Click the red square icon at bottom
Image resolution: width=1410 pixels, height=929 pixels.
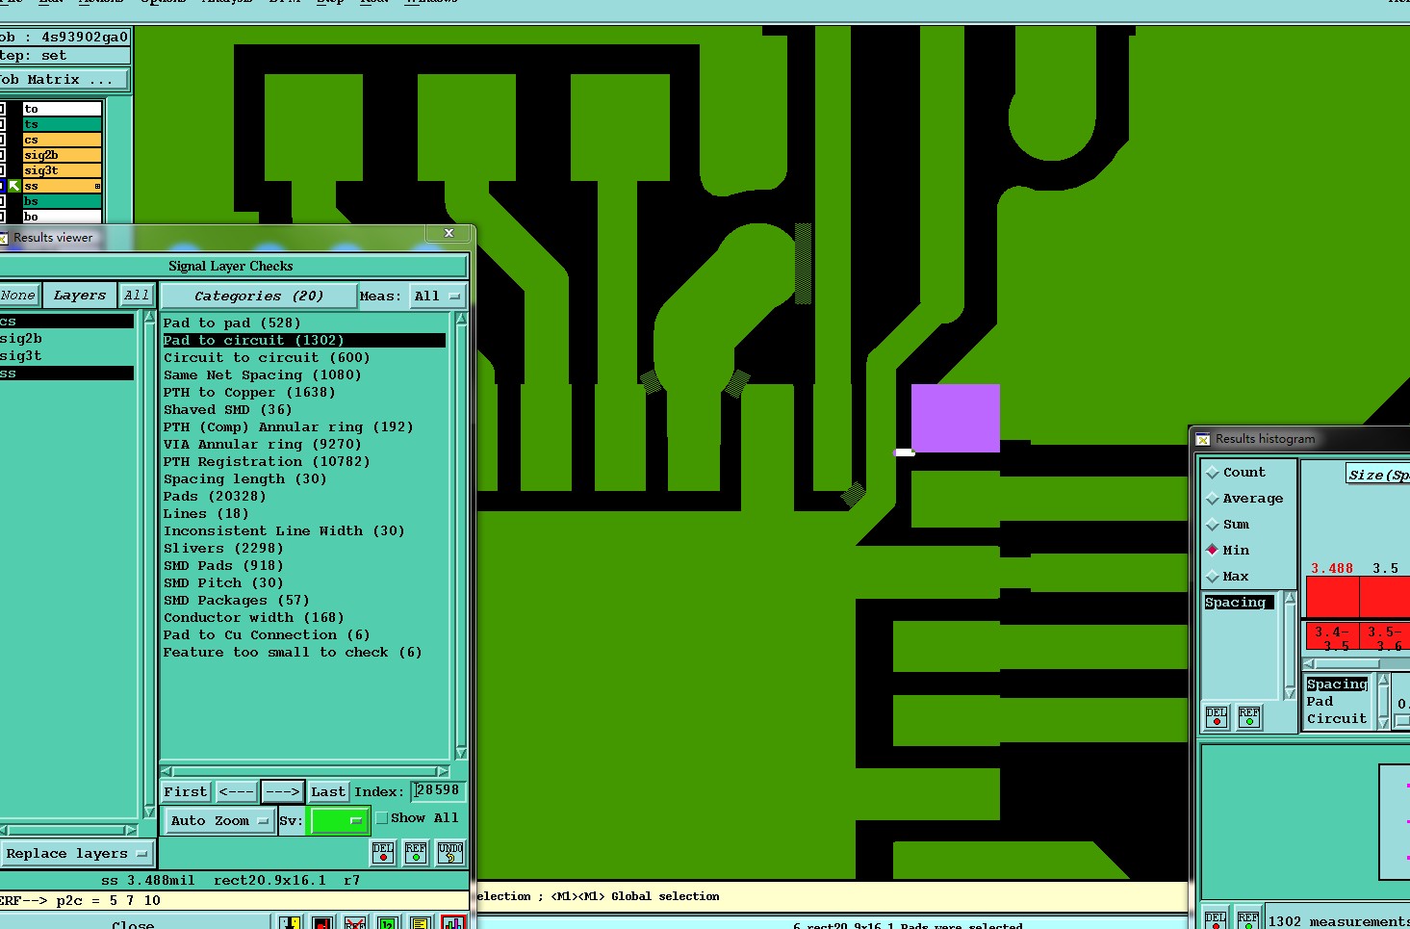click(322, 923)
